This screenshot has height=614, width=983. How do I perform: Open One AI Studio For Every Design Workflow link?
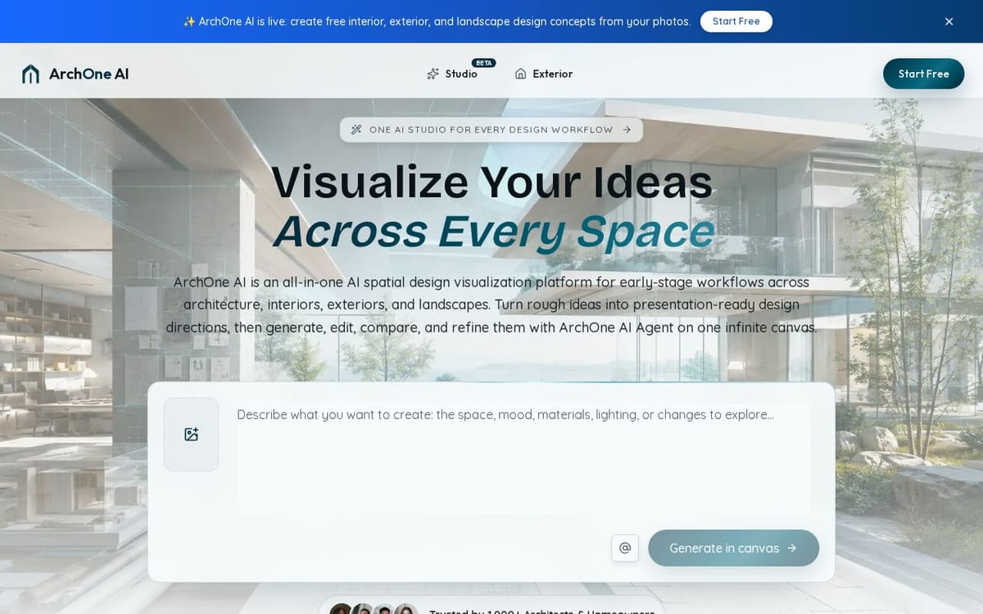[x=491, y=129]
